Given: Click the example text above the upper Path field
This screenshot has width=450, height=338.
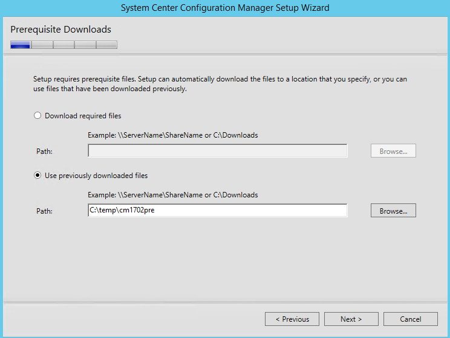Looking at the screenshot, I should [173, 135].
